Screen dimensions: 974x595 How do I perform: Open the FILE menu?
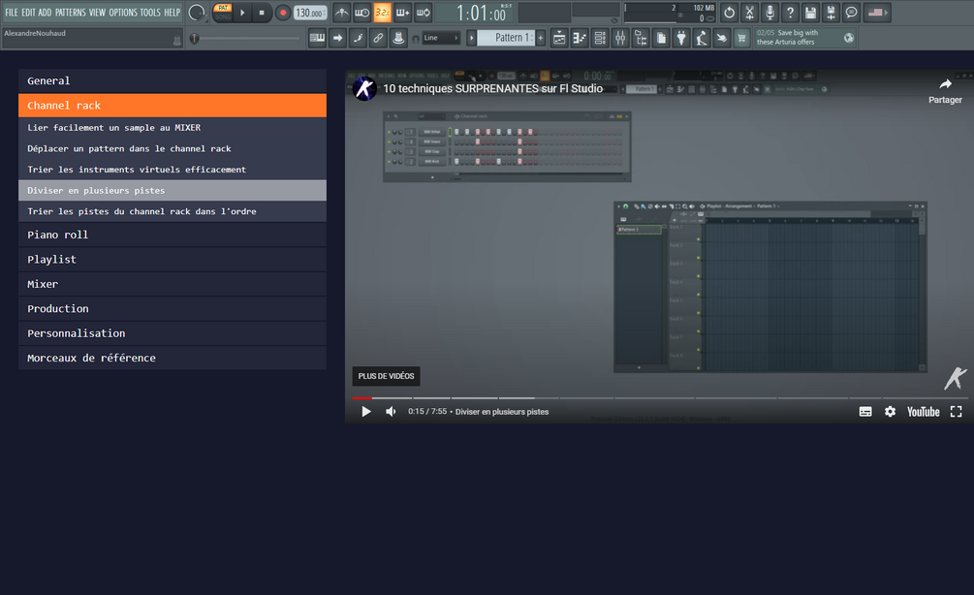[x=12, y=13]
